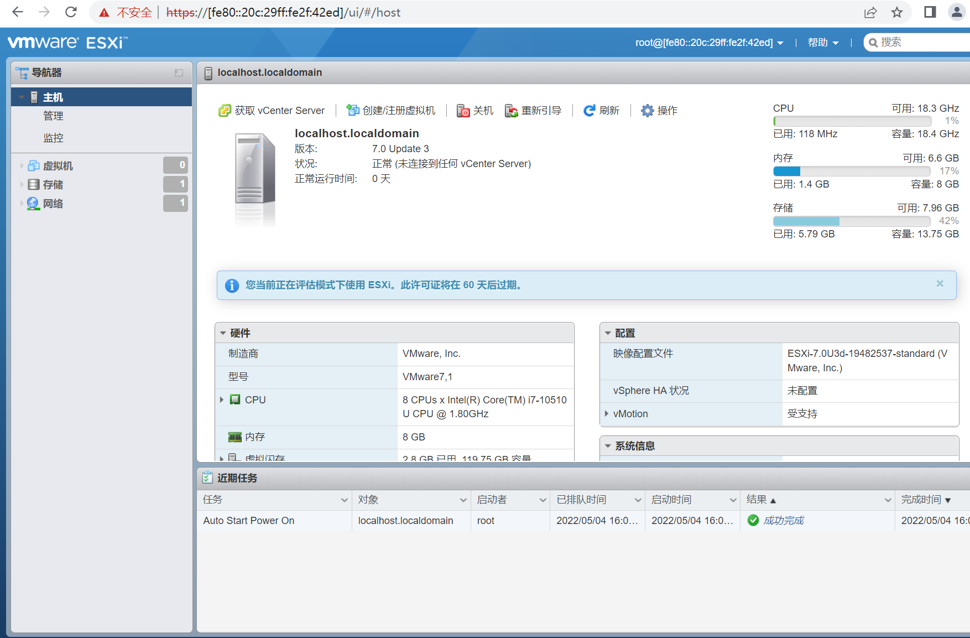Click the Get vCenter Server icon

[x=225, y=111]
